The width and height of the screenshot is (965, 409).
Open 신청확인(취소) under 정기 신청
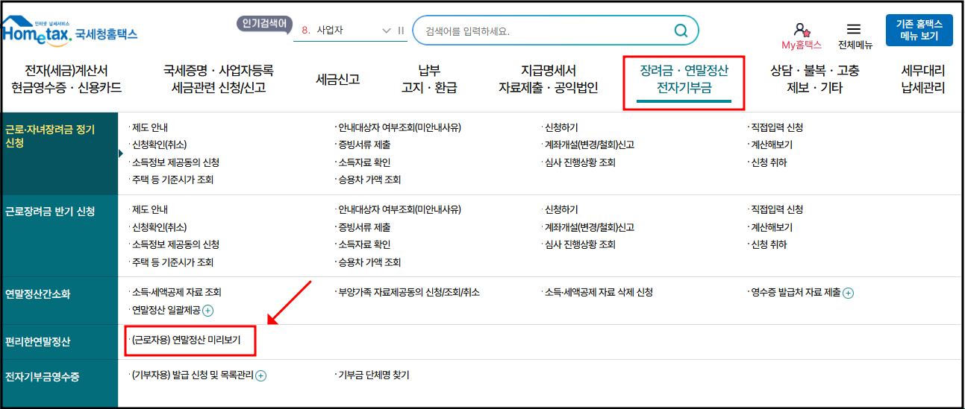click(x=159, y=145)
